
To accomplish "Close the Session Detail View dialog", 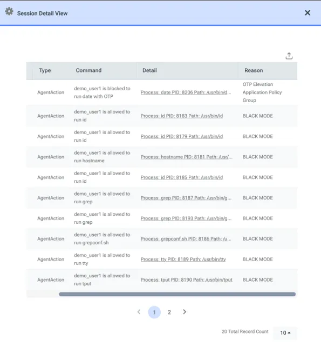I will [x=308, y=13].
